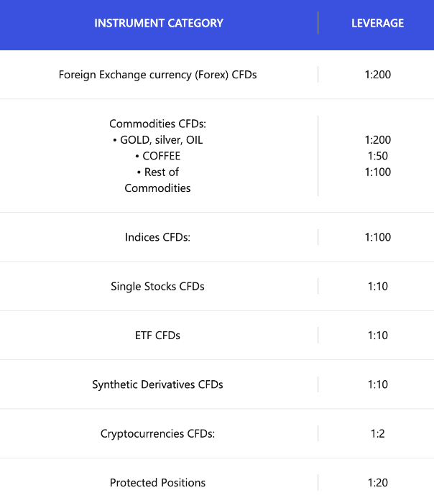Click the Forex 1:200 leverage value
This screenshot has height=503, width=434.
(x=377, y=75)
